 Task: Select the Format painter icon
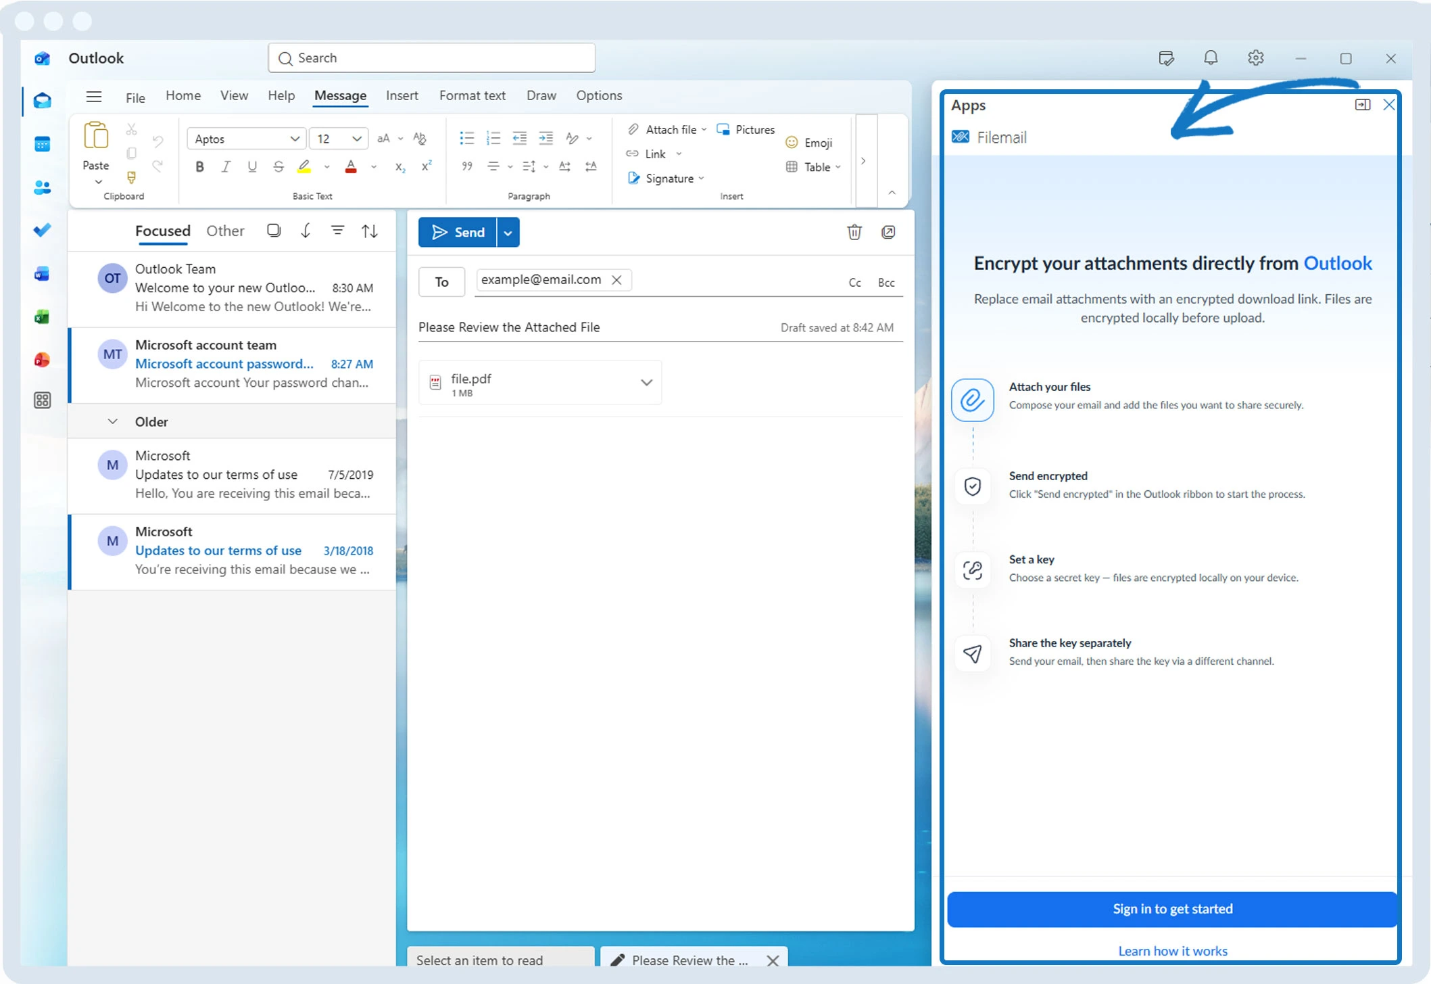pyautogui.click(x=131, y=177)
